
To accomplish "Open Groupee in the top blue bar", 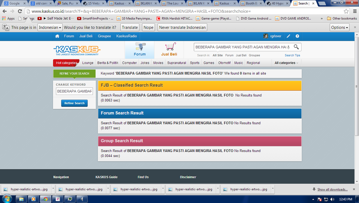I will point(104,36).
